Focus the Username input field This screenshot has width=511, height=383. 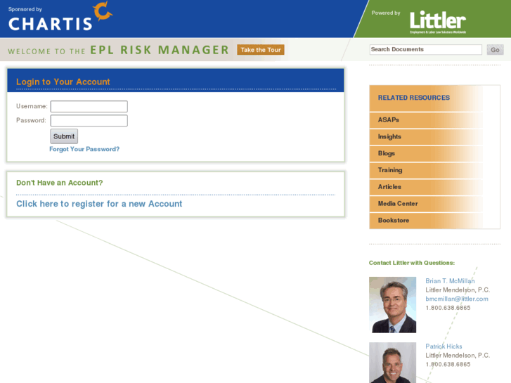(89, 106)
